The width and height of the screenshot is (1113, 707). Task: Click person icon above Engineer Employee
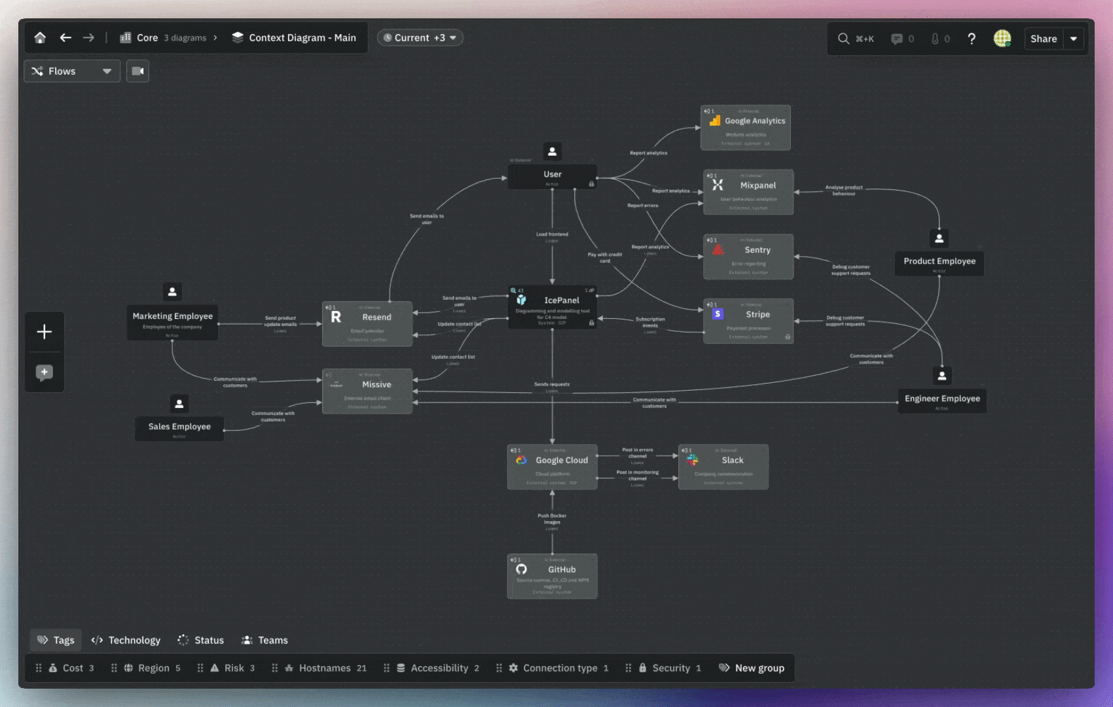coord(941,376)
